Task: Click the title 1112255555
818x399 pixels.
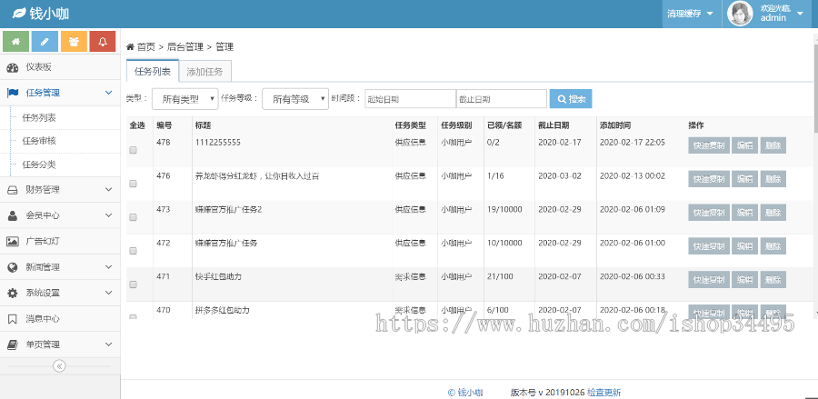Action: (218, 143)
